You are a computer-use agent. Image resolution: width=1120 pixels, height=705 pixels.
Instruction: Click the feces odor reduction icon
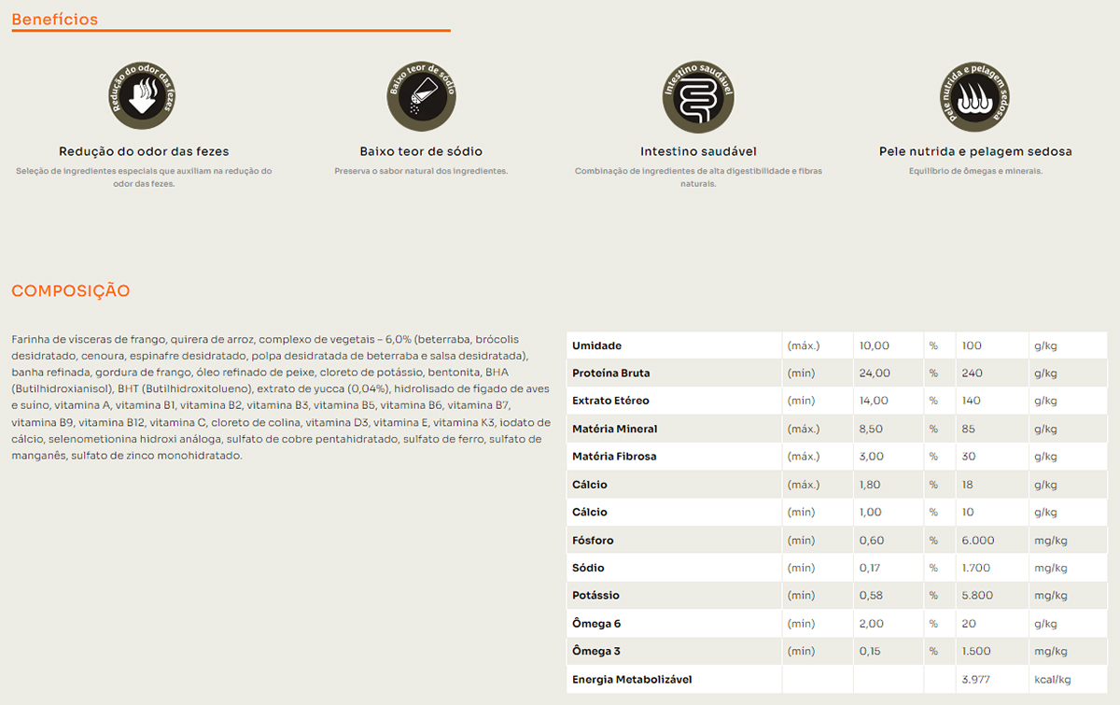143,97
